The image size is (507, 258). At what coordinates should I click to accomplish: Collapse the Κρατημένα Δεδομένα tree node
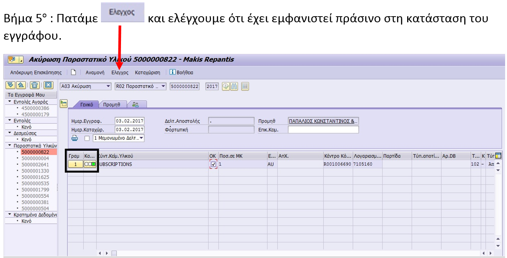coord(10,215)
